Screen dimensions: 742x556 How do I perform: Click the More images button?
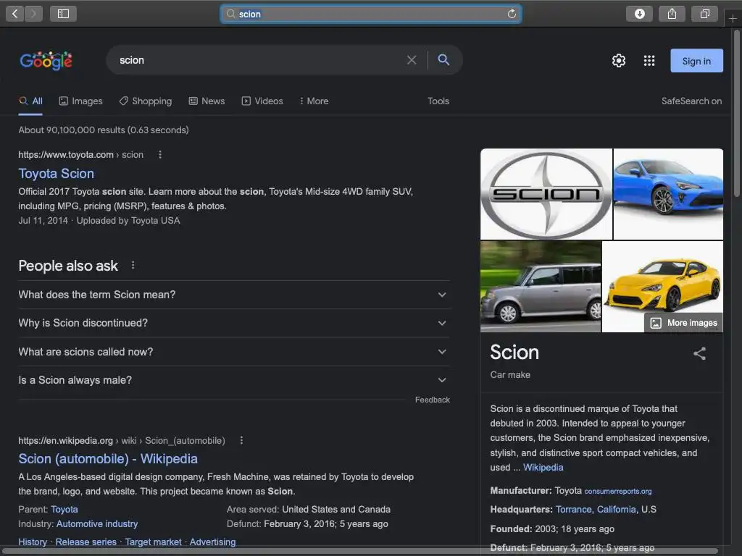coord(683,322)
